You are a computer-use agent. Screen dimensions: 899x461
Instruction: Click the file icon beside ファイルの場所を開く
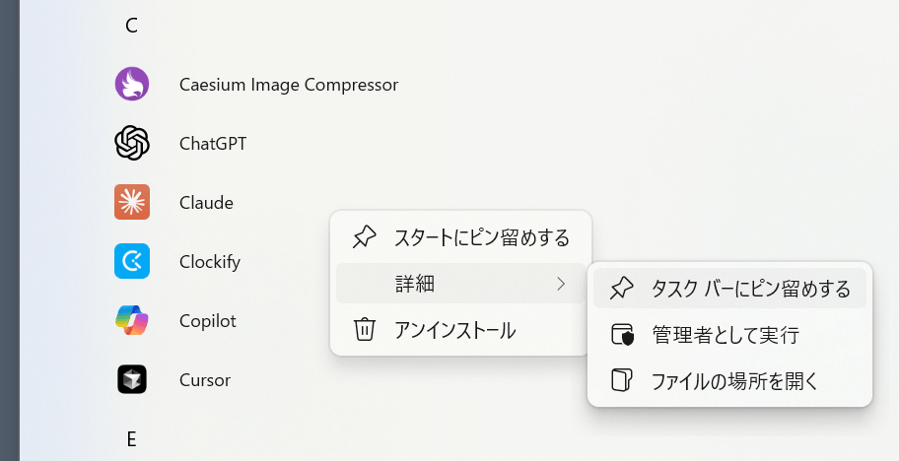point(622,380)
